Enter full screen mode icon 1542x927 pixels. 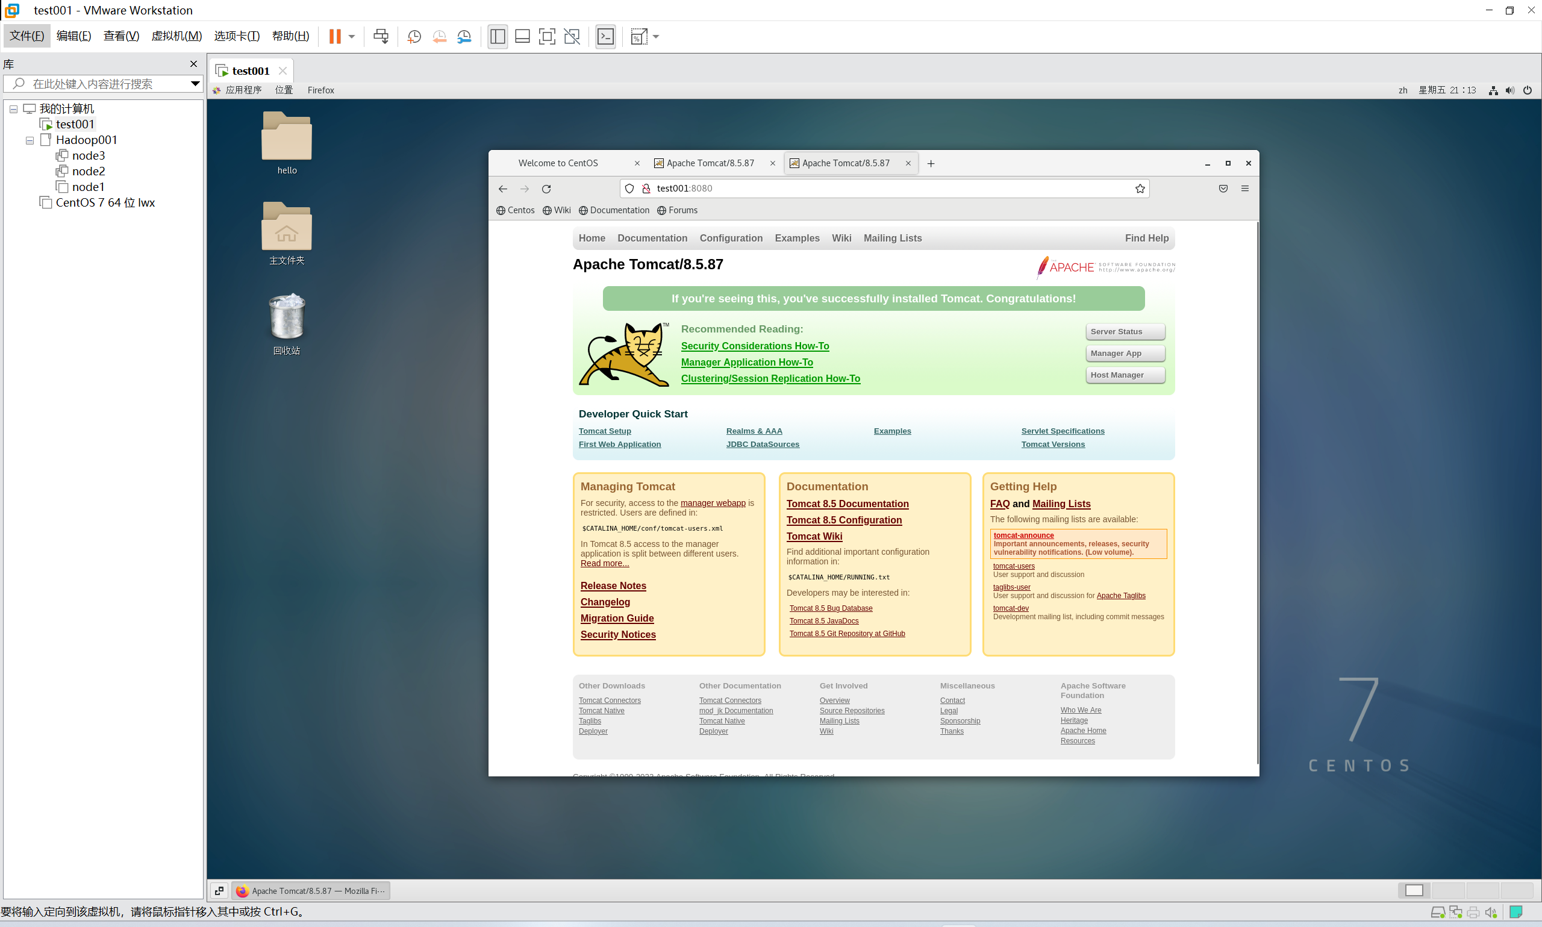tap(546, 36)
